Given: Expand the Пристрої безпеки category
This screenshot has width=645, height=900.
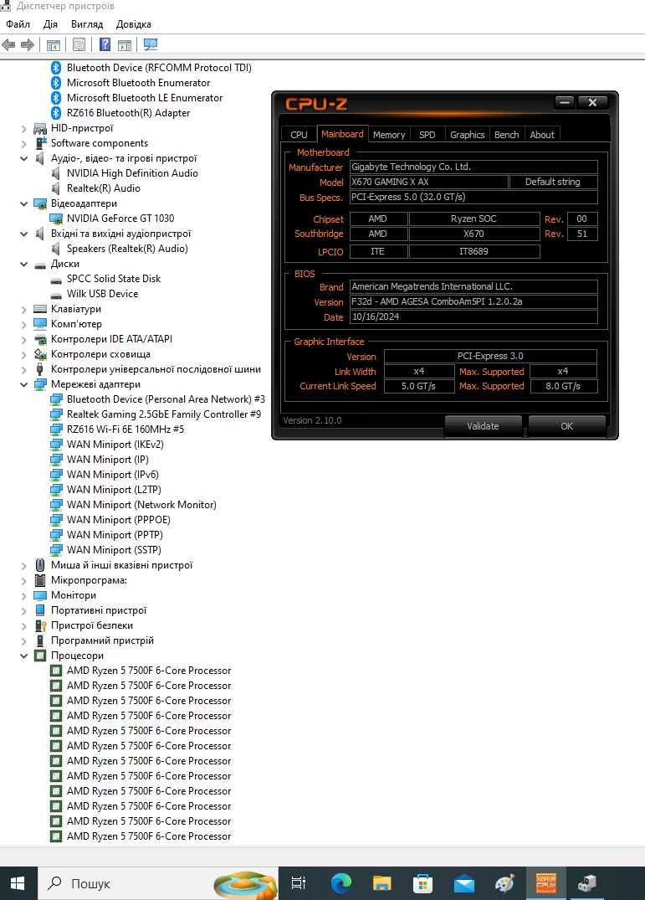Looking at the screenshot, I should click(23, 625).
